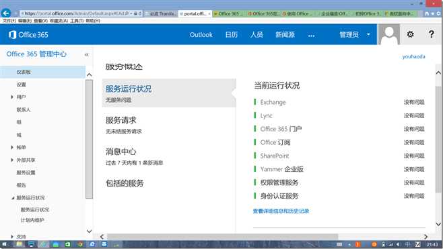Click left nav scrollbar down arrow
The height and width of the screenshot is (249, 443).
pyautogui.click(x=89, y=232)
